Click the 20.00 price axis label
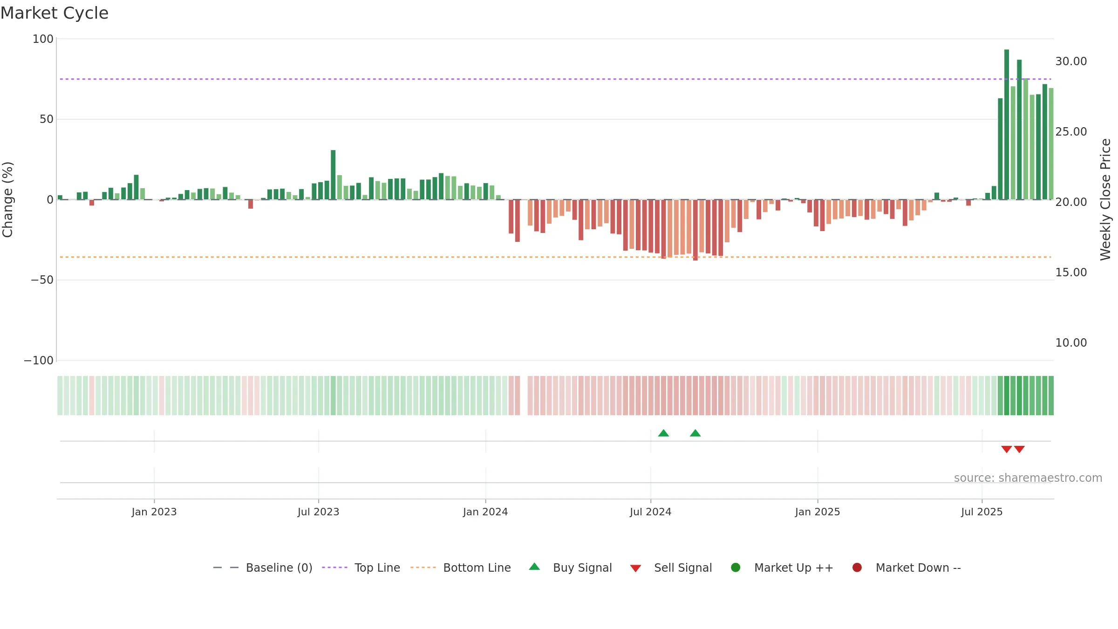 [x=1071, y=202]
